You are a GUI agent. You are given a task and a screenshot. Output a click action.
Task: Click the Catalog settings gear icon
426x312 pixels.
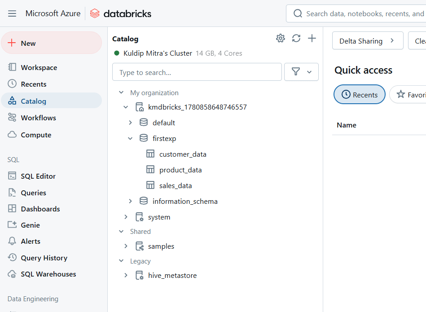281,38
